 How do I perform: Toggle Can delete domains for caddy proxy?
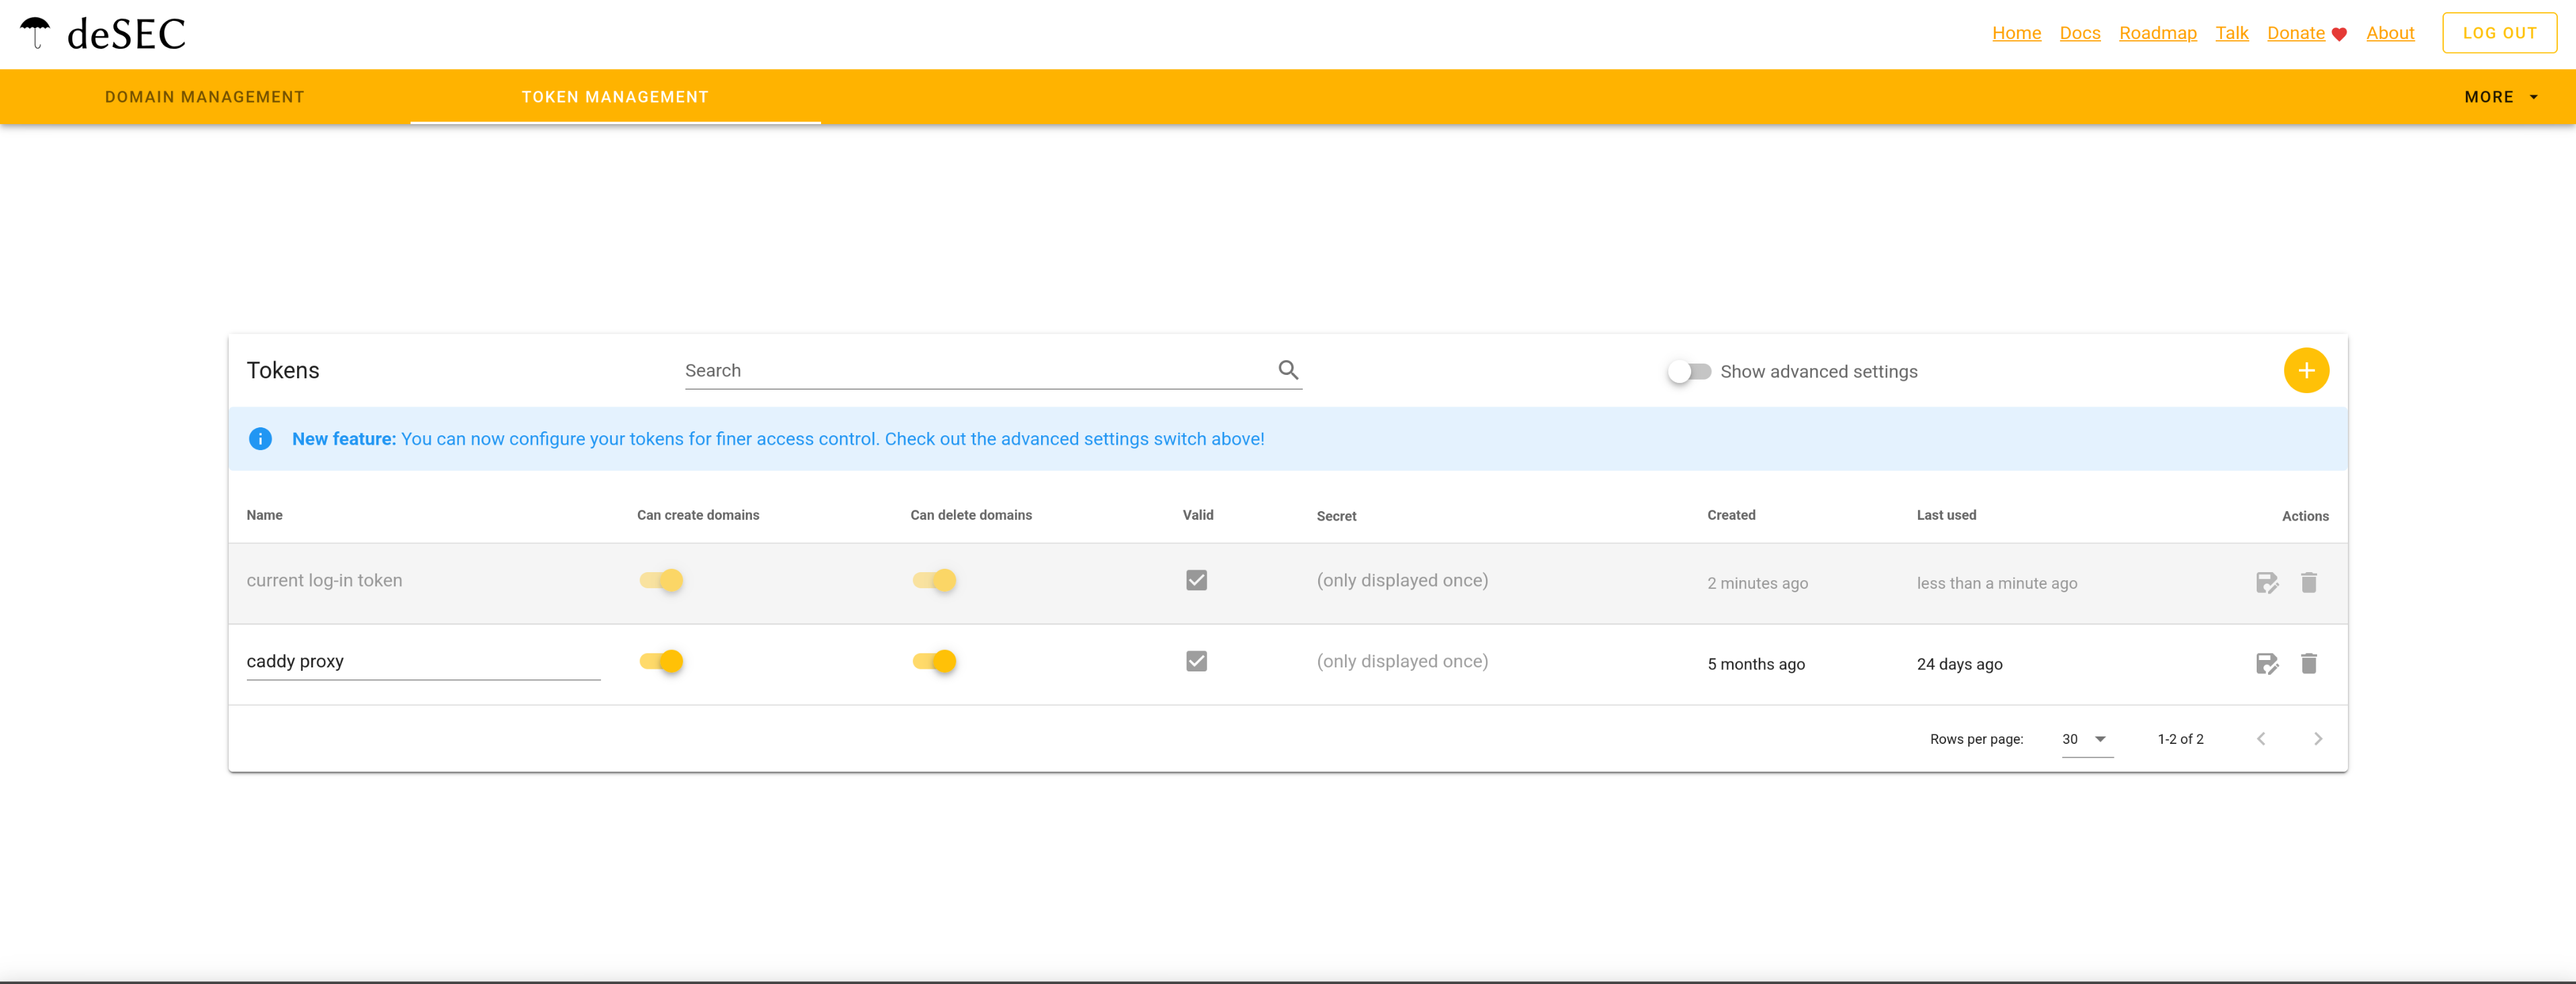click(x=934, y=661)
